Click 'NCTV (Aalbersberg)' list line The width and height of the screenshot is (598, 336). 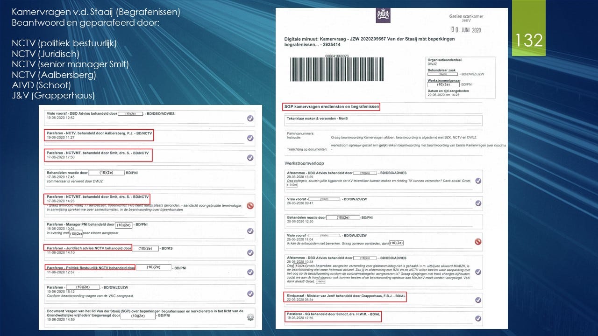point(54,75)
